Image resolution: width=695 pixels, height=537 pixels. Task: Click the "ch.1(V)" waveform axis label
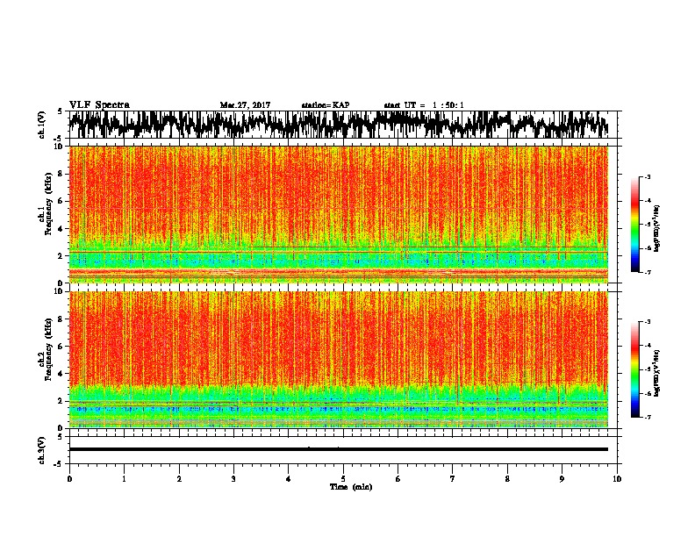[x=42, y=125]
